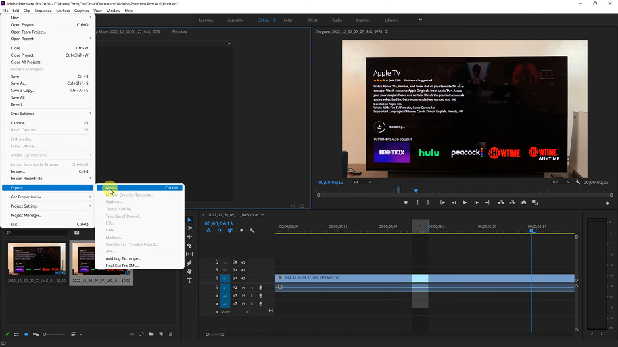Expand the New submenu
The width and height of the screenshot is (618, 347).
click(47, 17)
